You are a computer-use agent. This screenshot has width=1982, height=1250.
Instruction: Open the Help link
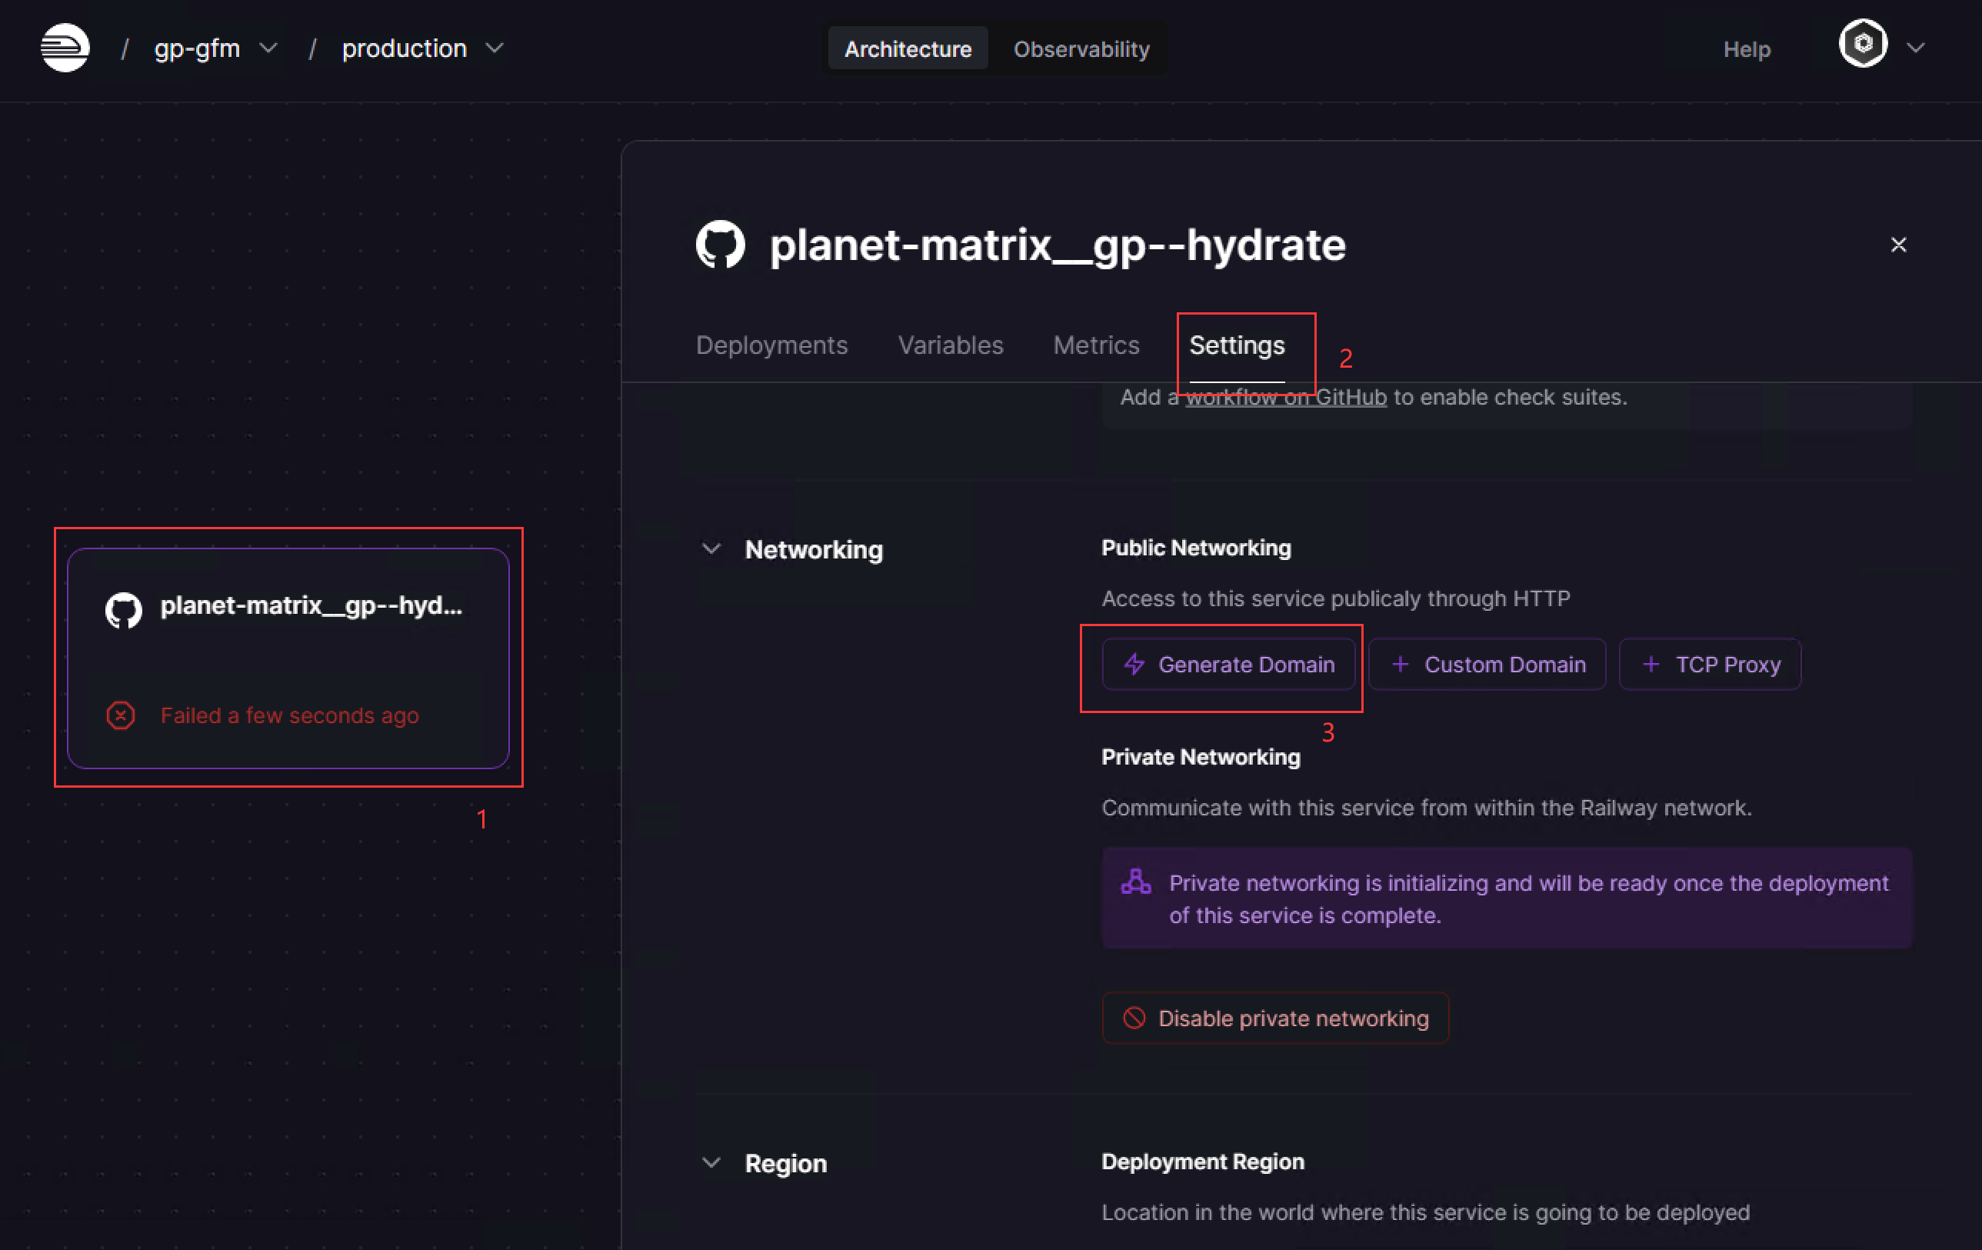(1747, 48)
